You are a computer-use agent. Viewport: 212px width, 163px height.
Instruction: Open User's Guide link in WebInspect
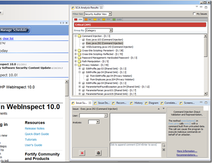[x=34, y=145]
